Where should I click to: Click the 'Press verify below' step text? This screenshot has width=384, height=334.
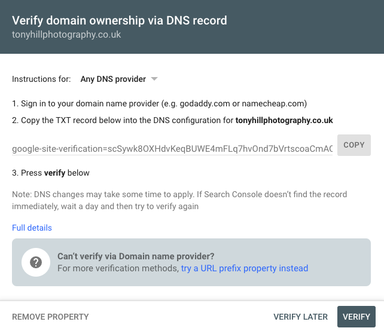[51, 173]
